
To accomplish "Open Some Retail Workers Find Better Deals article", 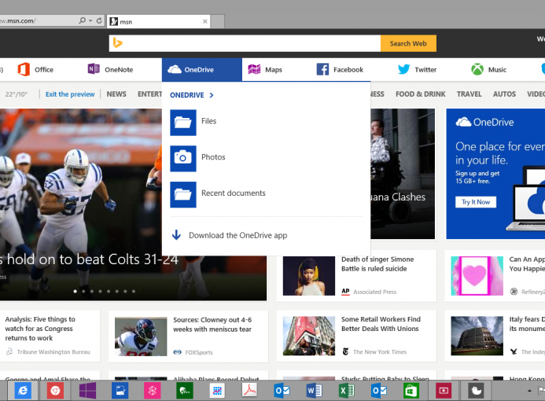I will [381, 324].
